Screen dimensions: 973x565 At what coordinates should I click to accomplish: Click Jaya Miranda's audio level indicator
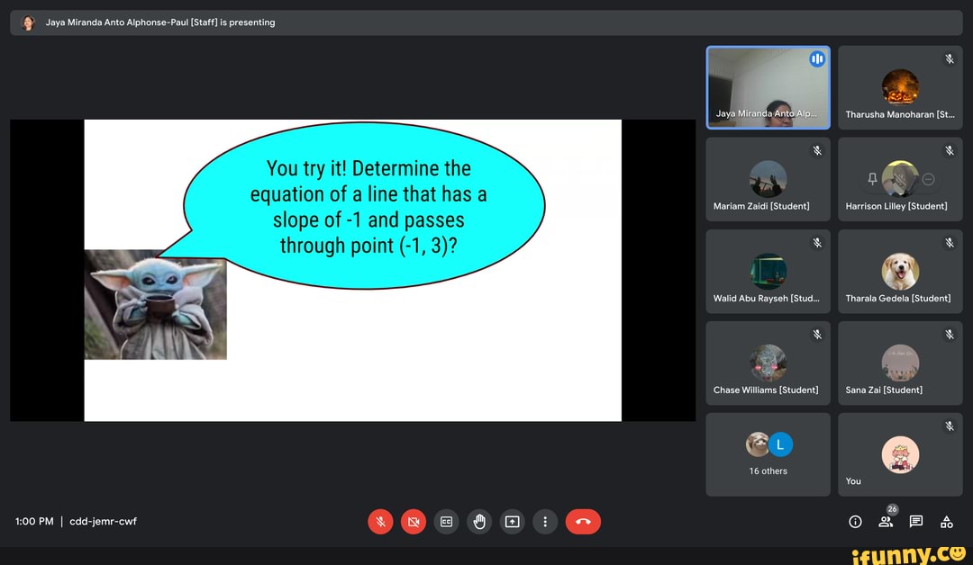point(817,59)
